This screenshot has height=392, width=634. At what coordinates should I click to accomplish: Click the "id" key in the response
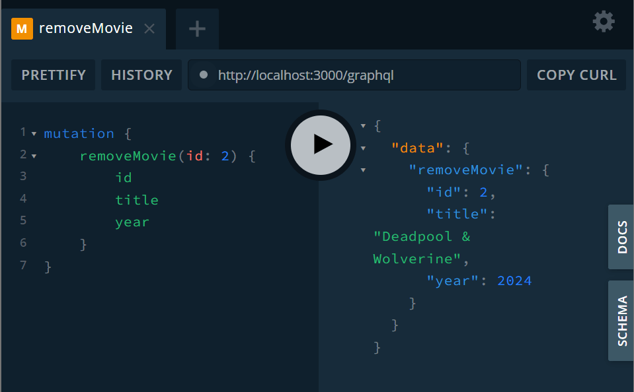pos(444,192)
